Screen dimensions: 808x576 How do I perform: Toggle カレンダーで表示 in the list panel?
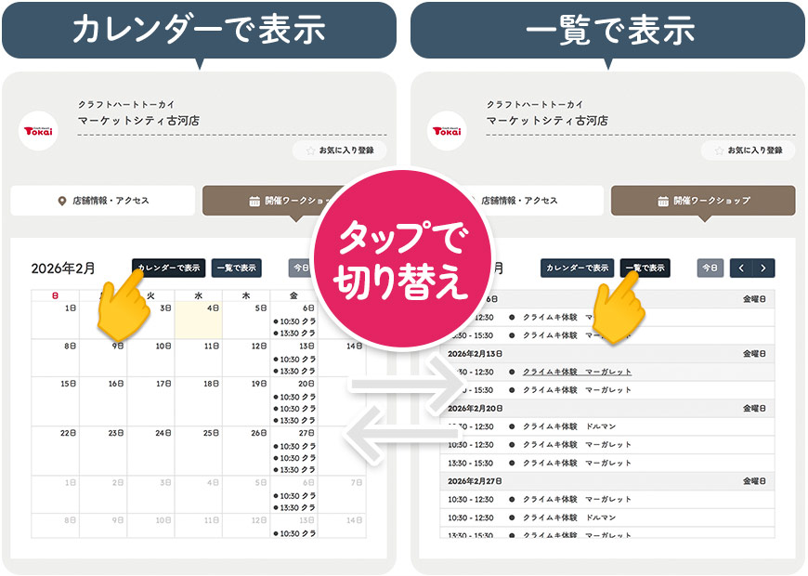577,268
